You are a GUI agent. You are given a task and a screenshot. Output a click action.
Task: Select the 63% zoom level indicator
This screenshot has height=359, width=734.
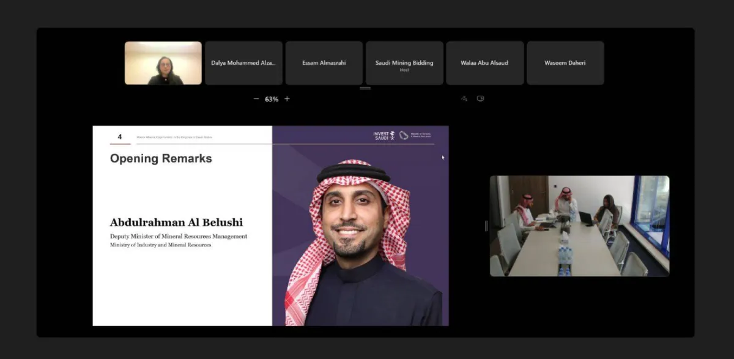272,99
